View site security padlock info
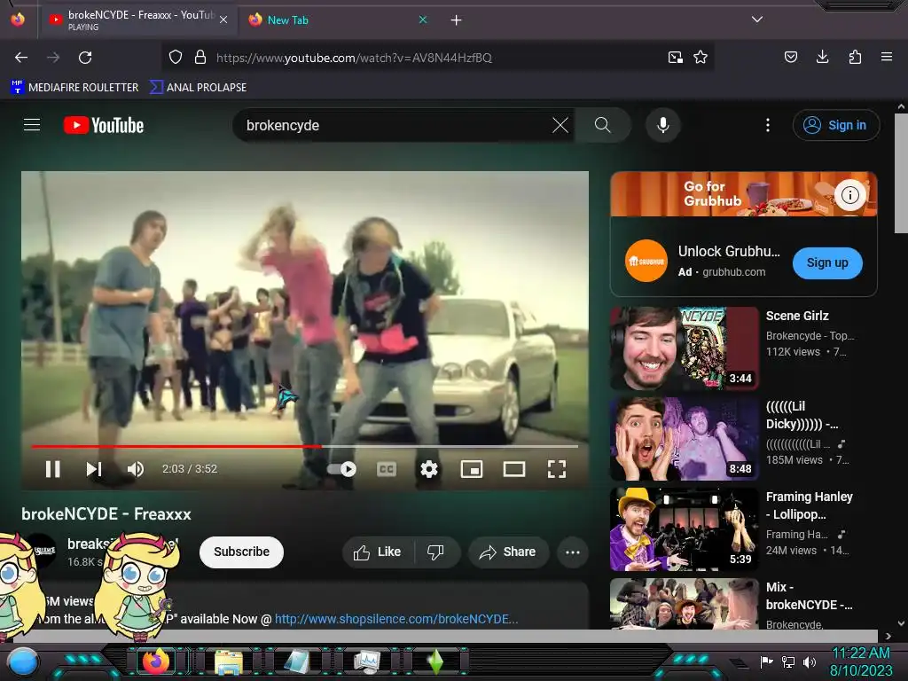This screenshot has height=681, width=908. point(200,58)
